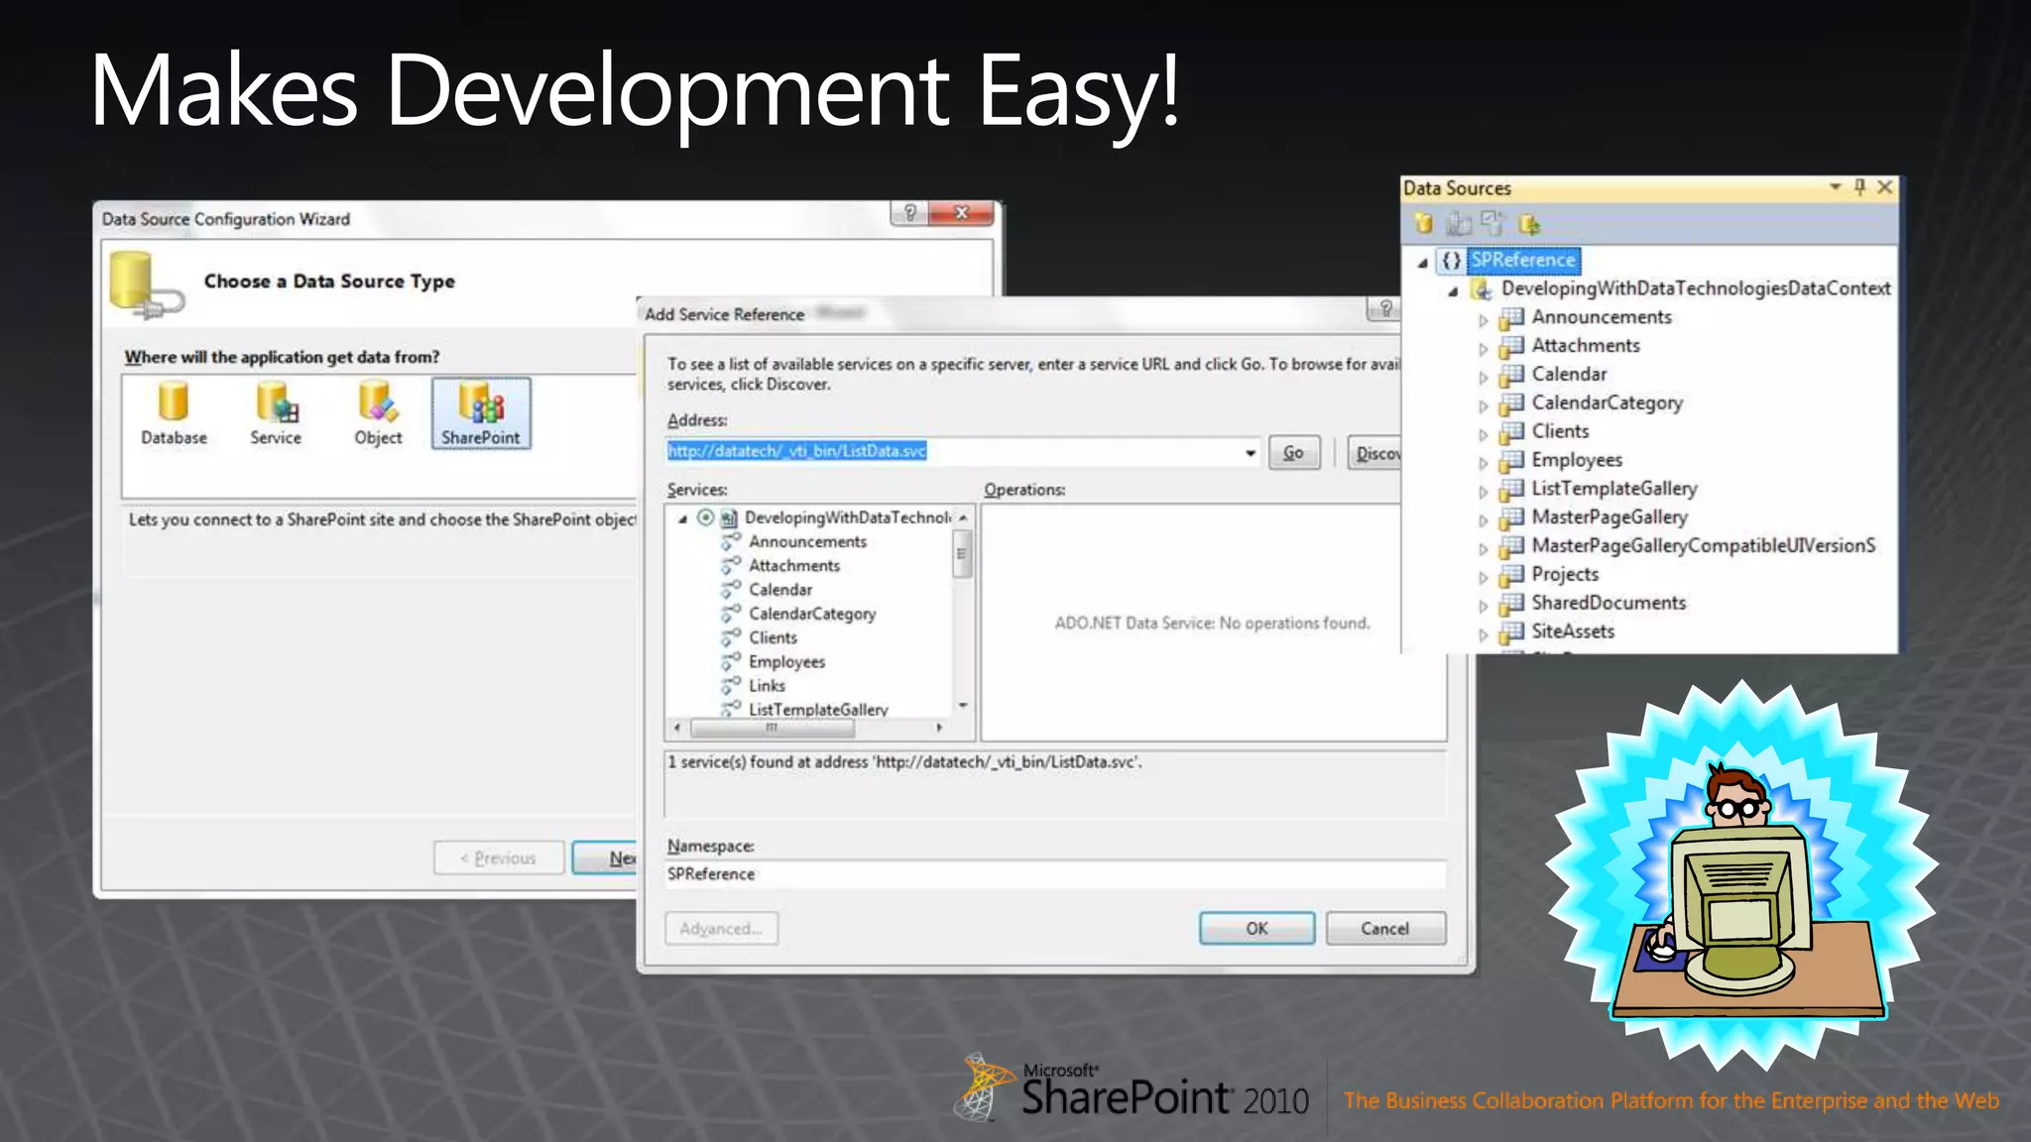Select the Service data source type

click(x=276, y=413)
